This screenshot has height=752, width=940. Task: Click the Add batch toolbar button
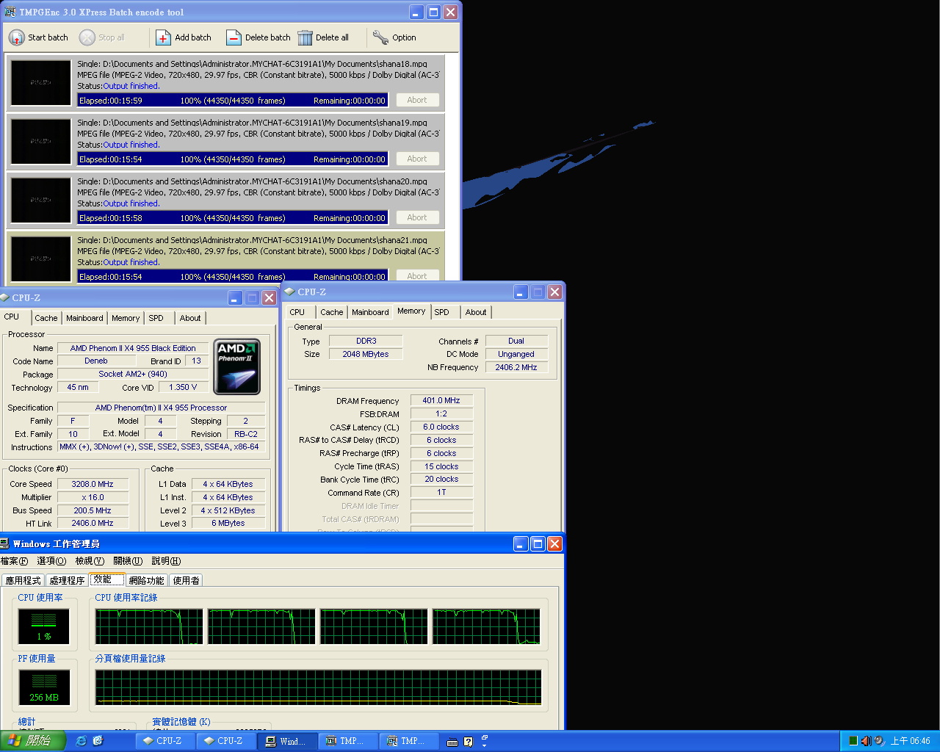[184, 37]
